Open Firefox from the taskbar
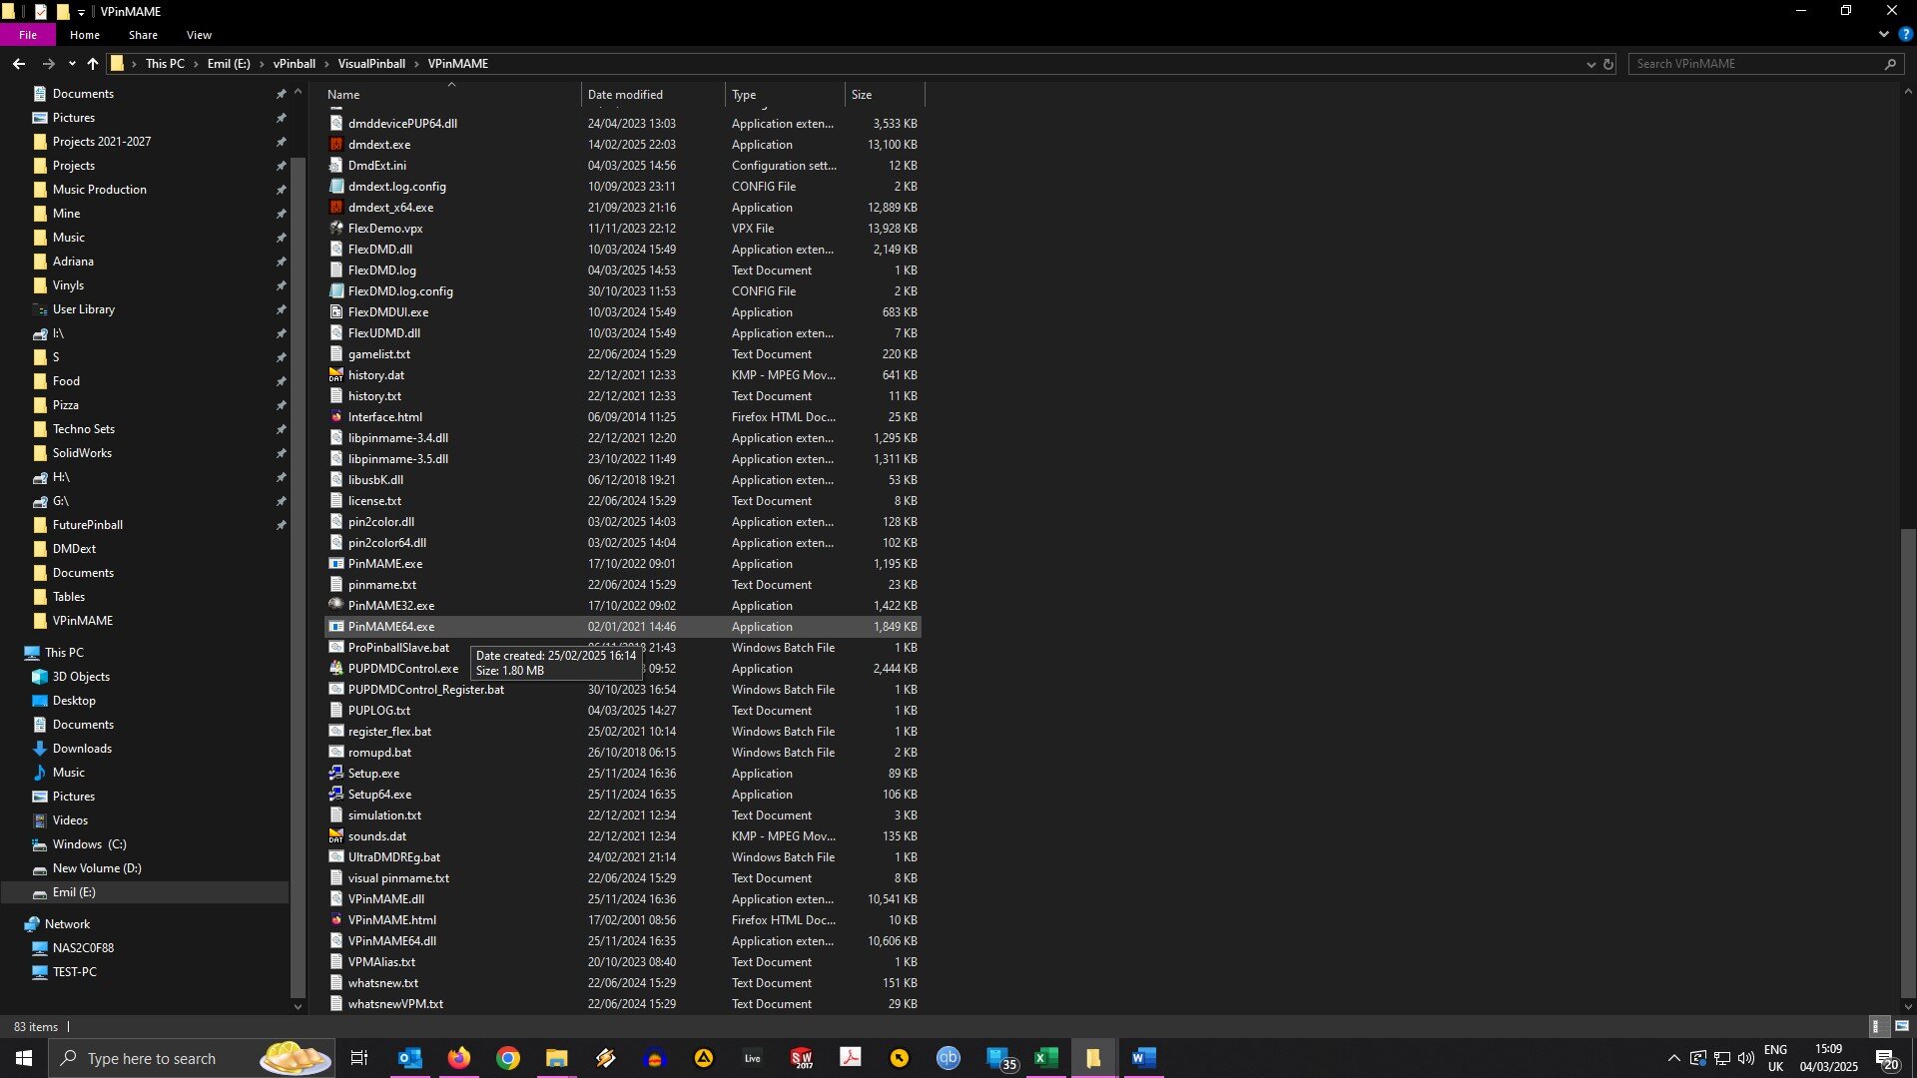The image size is (1917, 1078). pyautogui.click(x=458, y=1058)
